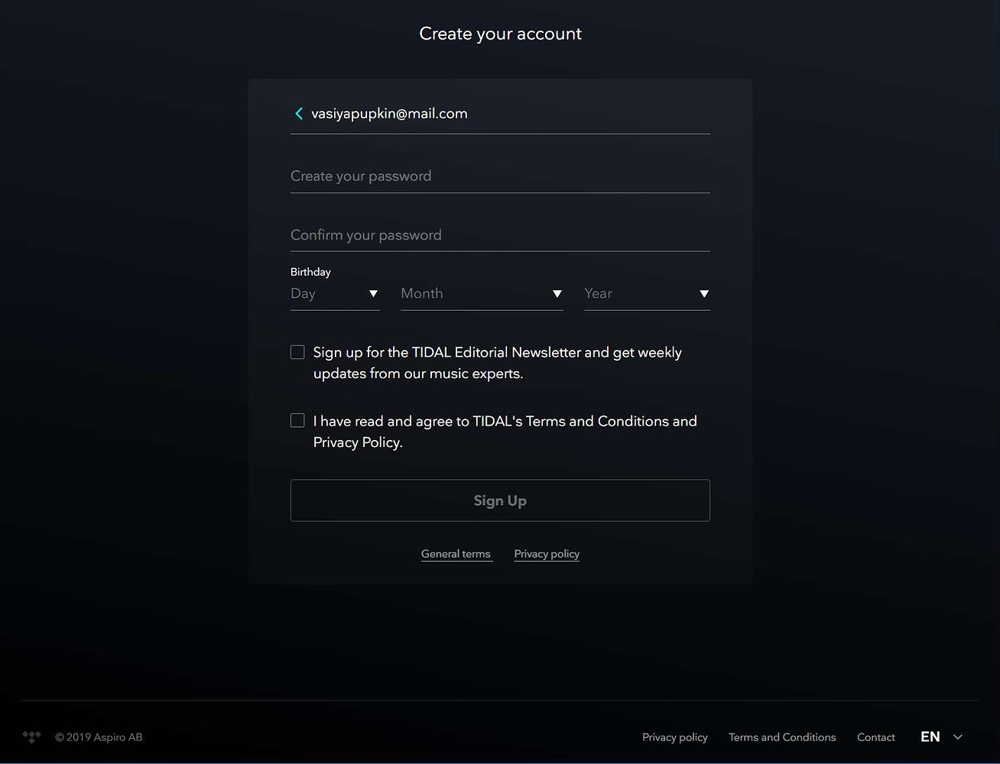Viewport: 1000px width, 764px height.
Task: Open the Contact link in the footer
Action: click(x=876, y=737)
